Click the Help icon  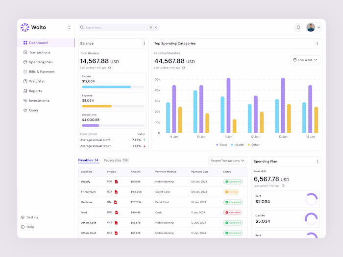pos(23,227)
